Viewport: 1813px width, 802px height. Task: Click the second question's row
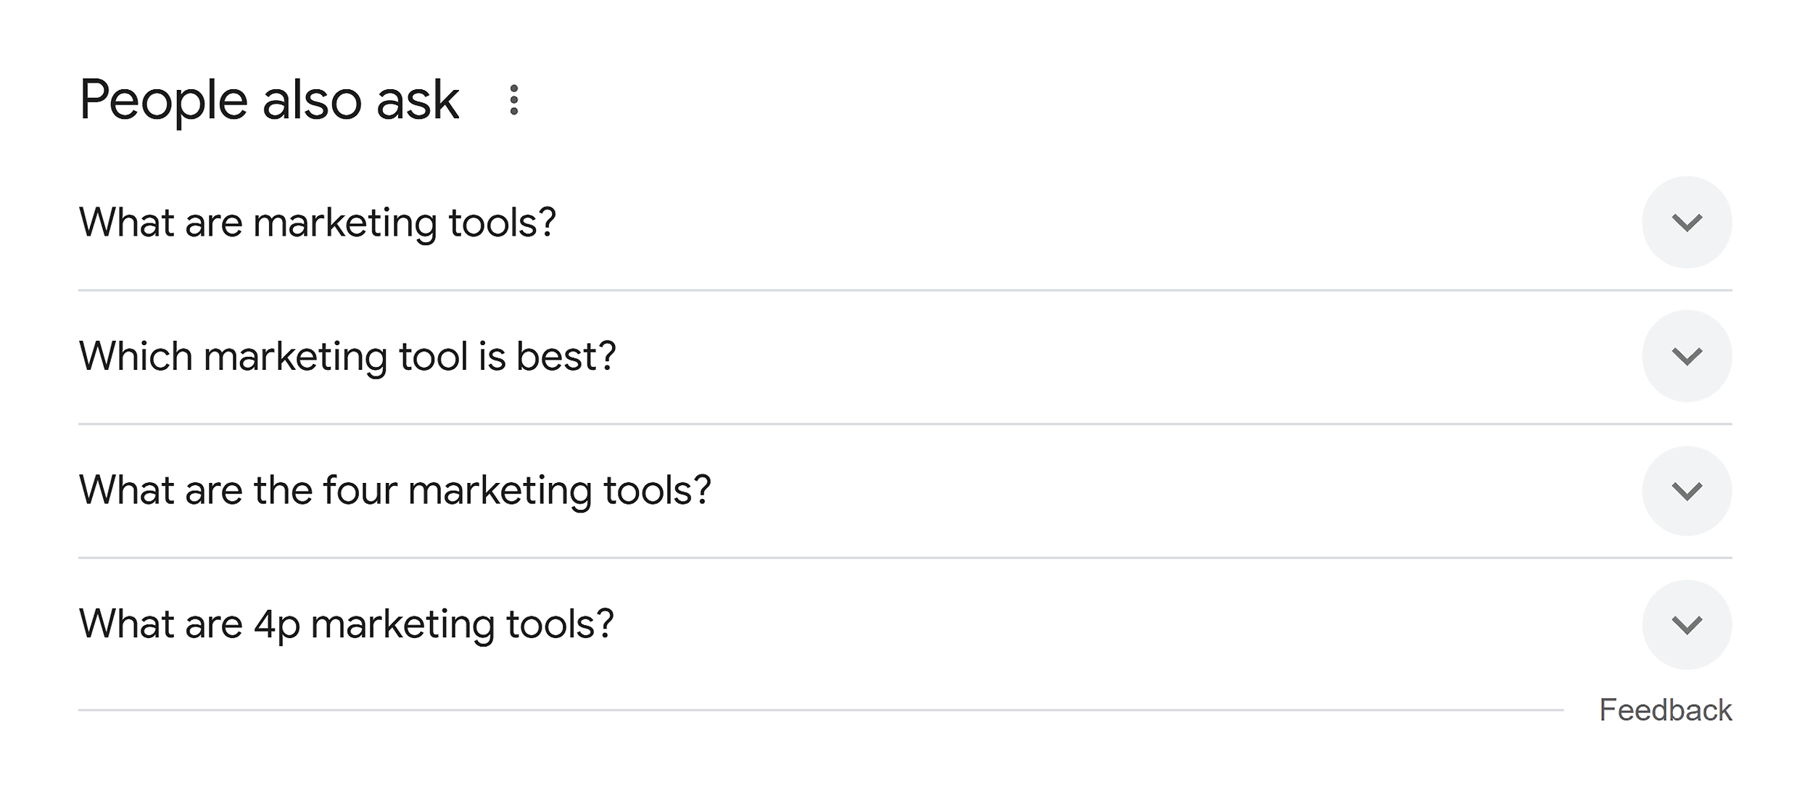pyautogui.click(x=870, y=355)
